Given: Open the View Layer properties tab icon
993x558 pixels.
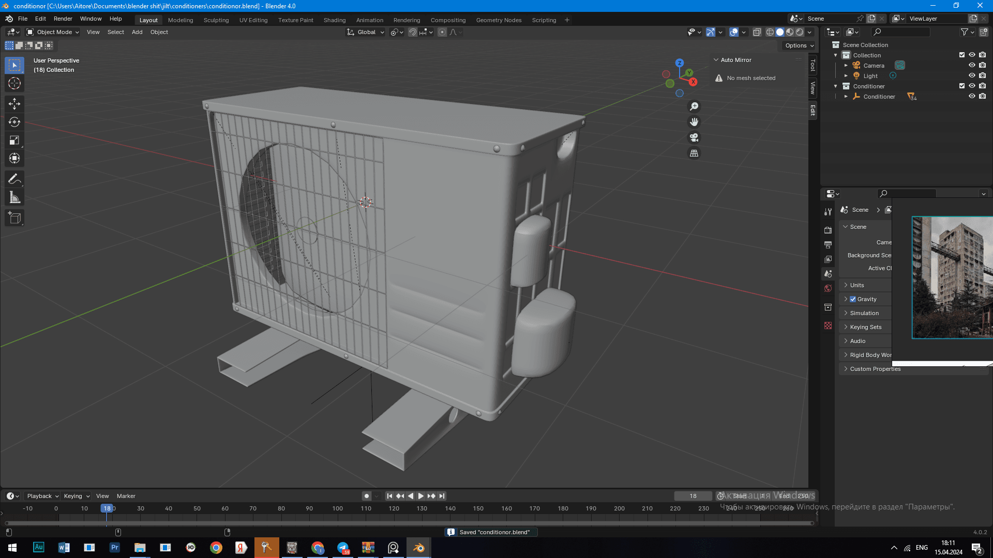Looking at the screenshot, I should pyautogui.click(x=828, y=259).
